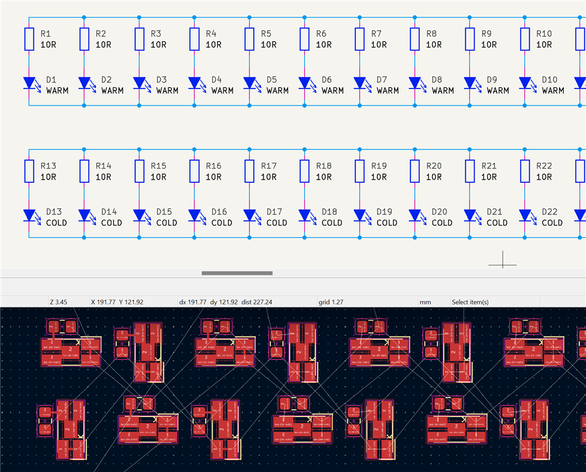Click the 'D15' reference label

pos(164,212)
